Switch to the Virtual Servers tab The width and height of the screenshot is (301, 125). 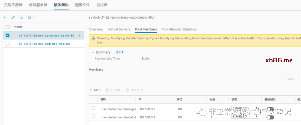[119, 29]
